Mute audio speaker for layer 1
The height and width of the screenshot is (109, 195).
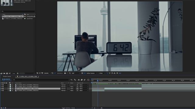(3, 85)
